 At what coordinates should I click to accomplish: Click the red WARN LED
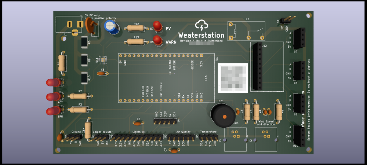pyautogui.click(x=158, y=40)
